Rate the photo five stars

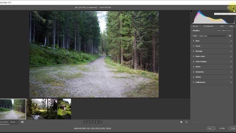(97, 122)
